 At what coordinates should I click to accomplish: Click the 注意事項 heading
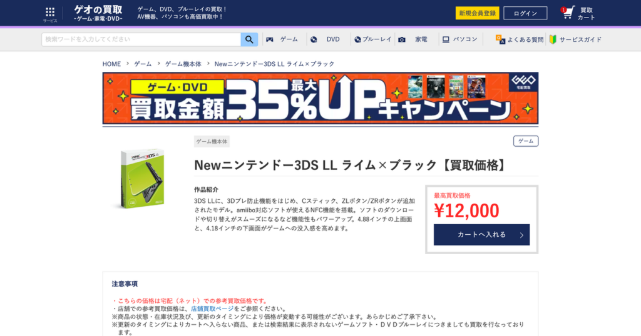pyautogui.click(x=125, y=284)
